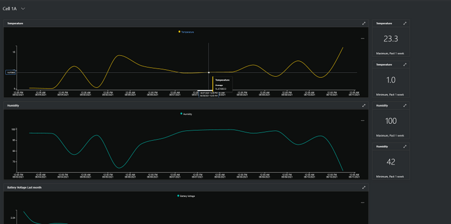This screenshot has width=451, height=224.
Task: Click the Minimum, Past 1 week label under 42
Action: point(391,177)
